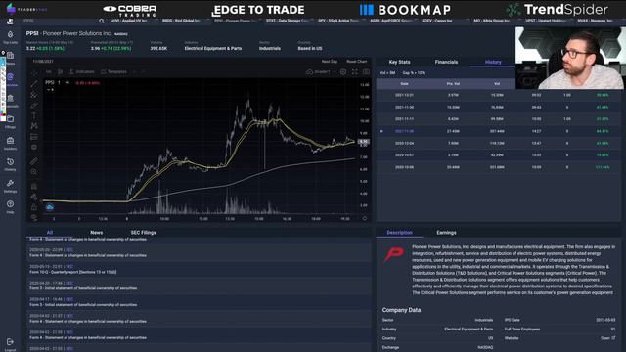This screenshot has width=626, height=352.
Task: Open Settings from the left sidebar
Action: (x=11, y=186)
